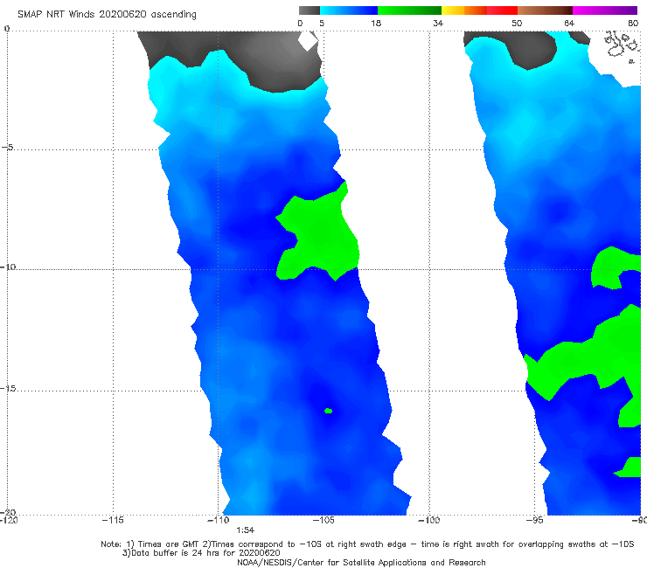Click the white diamond in the gray area

(308, 41)
